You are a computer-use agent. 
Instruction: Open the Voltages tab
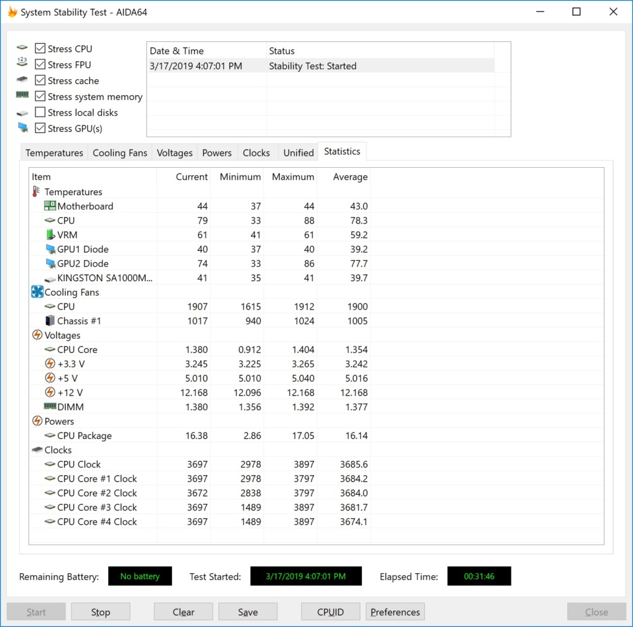tap(175, 153)
